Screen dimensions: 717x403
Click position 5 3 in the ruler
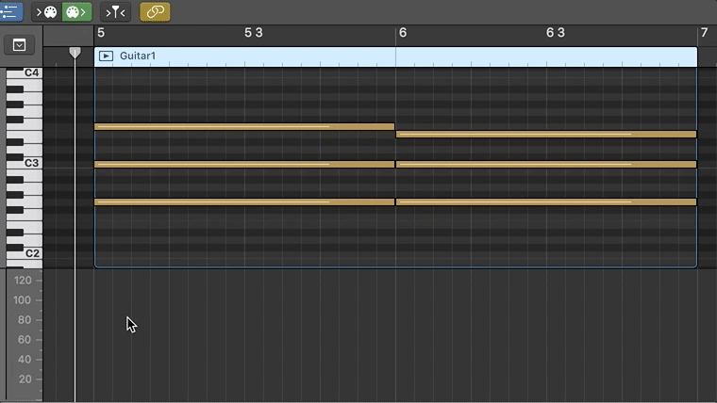point(253,33)
